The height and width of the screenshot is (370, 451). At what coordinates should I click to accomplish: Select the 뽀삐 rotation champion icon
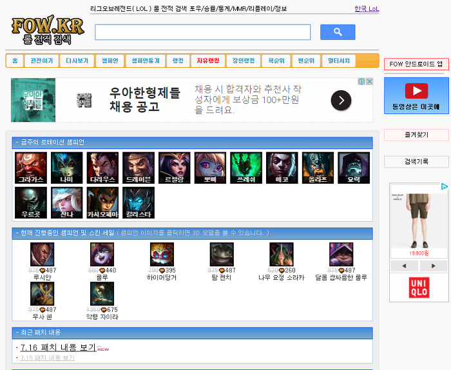[210, 168]
